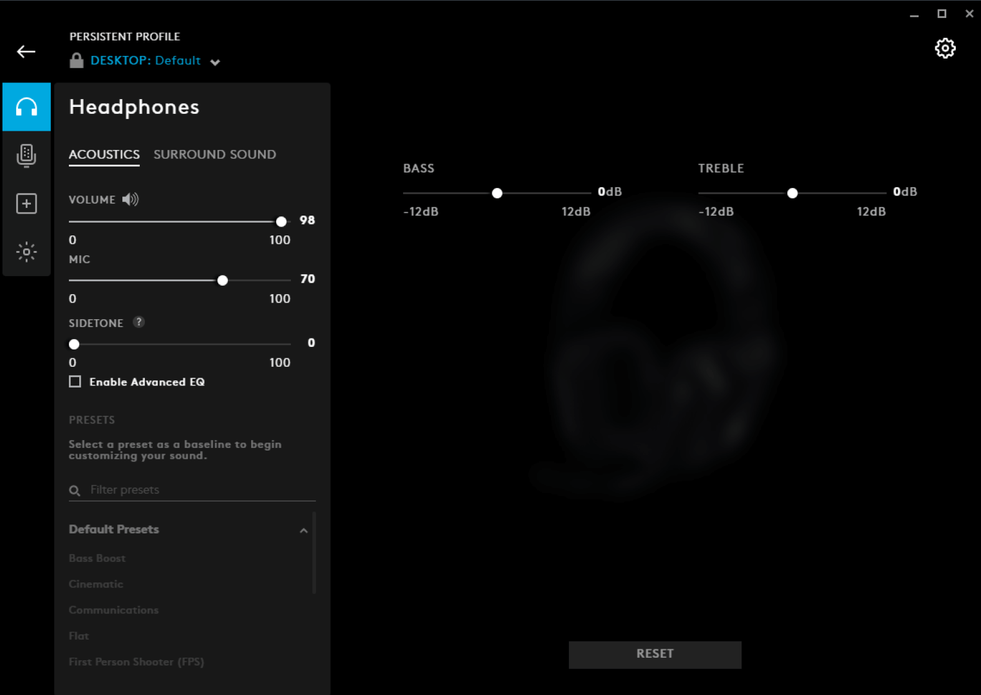Go back using the left arrow

point(26,51)
